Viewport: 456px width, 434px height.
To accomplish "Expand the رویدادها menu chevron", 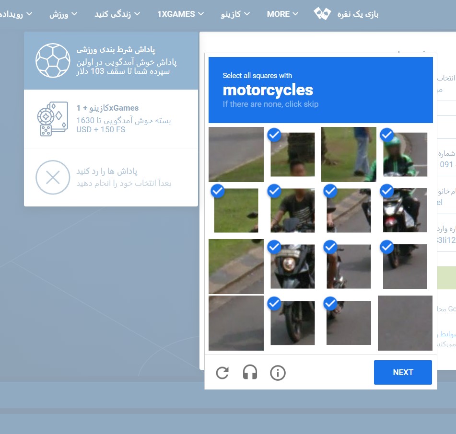I will [x=29, y=14].
